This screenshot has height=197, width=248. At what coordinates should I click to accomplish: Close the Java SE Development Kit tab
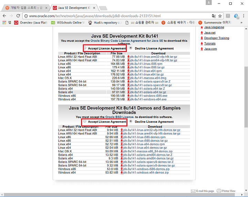(94, 8)
